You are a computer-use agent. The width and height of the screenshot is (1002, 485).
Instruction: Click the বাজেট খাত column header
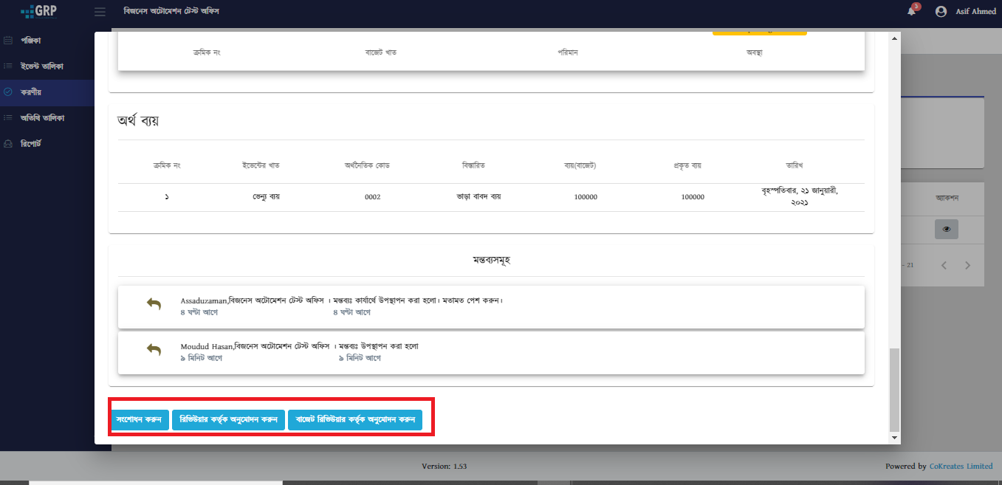pyautogui.click(x=382, y=53)
